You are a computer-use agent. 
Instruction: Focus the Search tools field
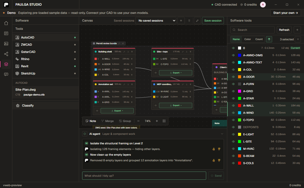pyautogui.click(x=252, y=30)
